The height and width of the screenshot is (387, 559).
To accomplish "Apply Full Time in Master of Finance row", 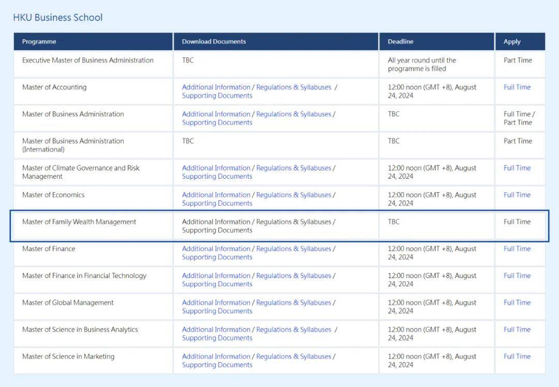I will click(517, 249).
